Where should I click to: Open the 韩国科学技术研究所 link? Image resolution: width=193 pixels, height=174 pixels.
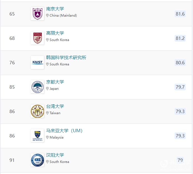[66, 58]
